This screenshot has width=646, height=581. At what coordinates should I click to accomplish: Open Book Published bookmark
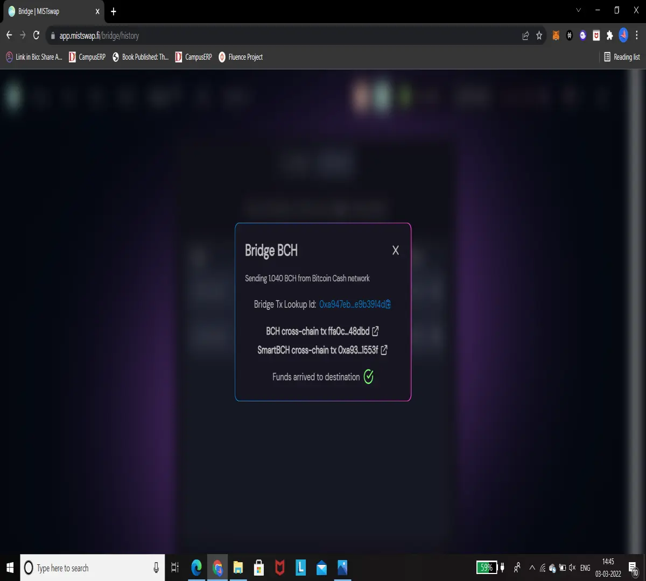(141, 57)
